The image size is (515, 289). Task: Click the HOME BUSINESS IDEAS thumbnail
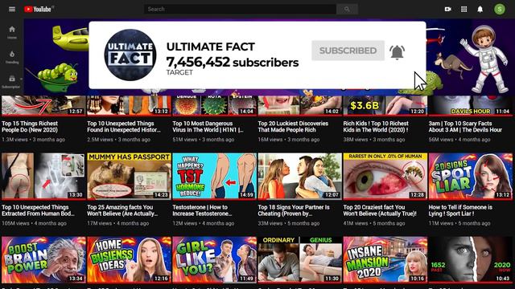(129, 260)
